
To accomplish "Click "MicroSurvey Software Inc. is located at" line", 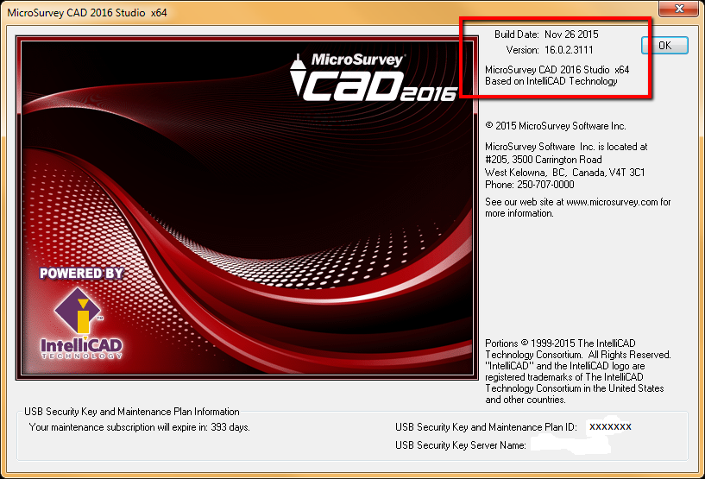I will click(566, 147).
